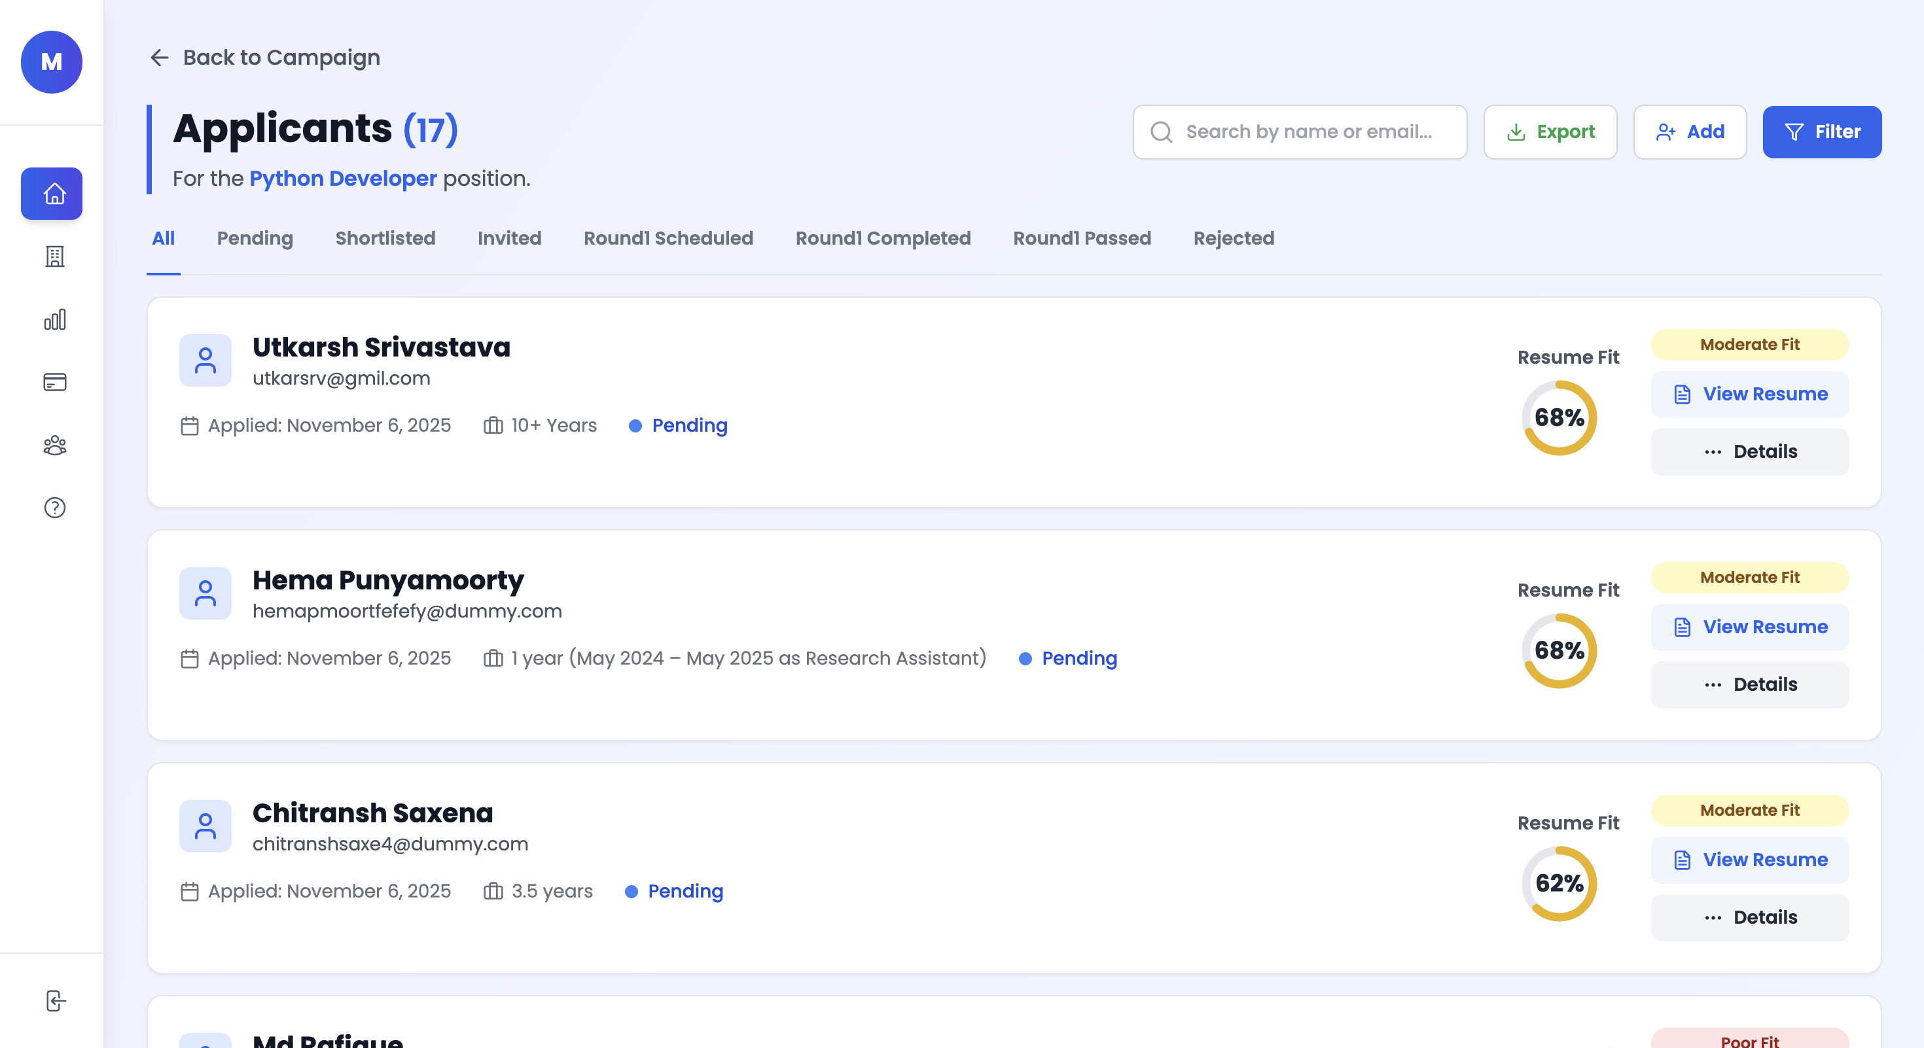The width and height of the screenshot is (1924, 1048).
Task: Open the team members people icon in sidebar
Action: tap(54, 445)
